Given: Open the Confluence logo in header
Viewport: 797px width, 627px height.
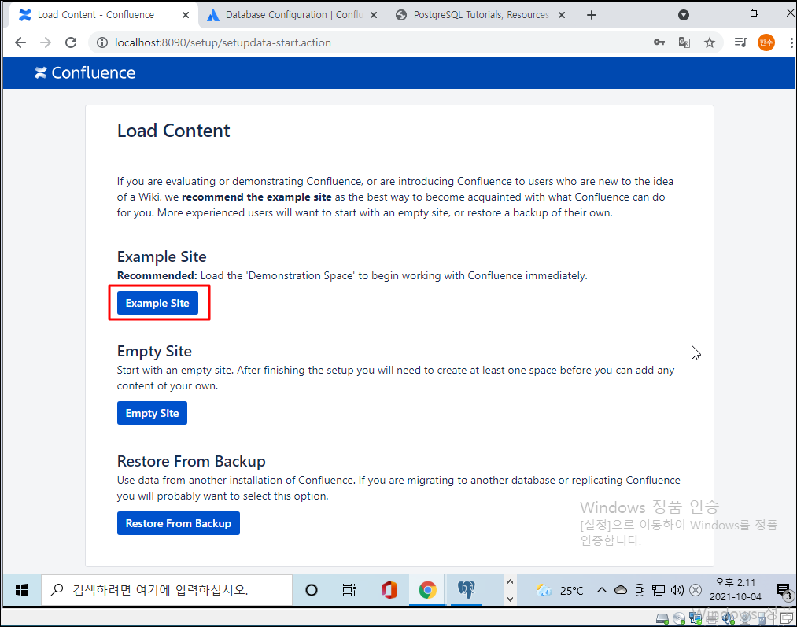Looking at the screenshot, I should tap(85, 72).
